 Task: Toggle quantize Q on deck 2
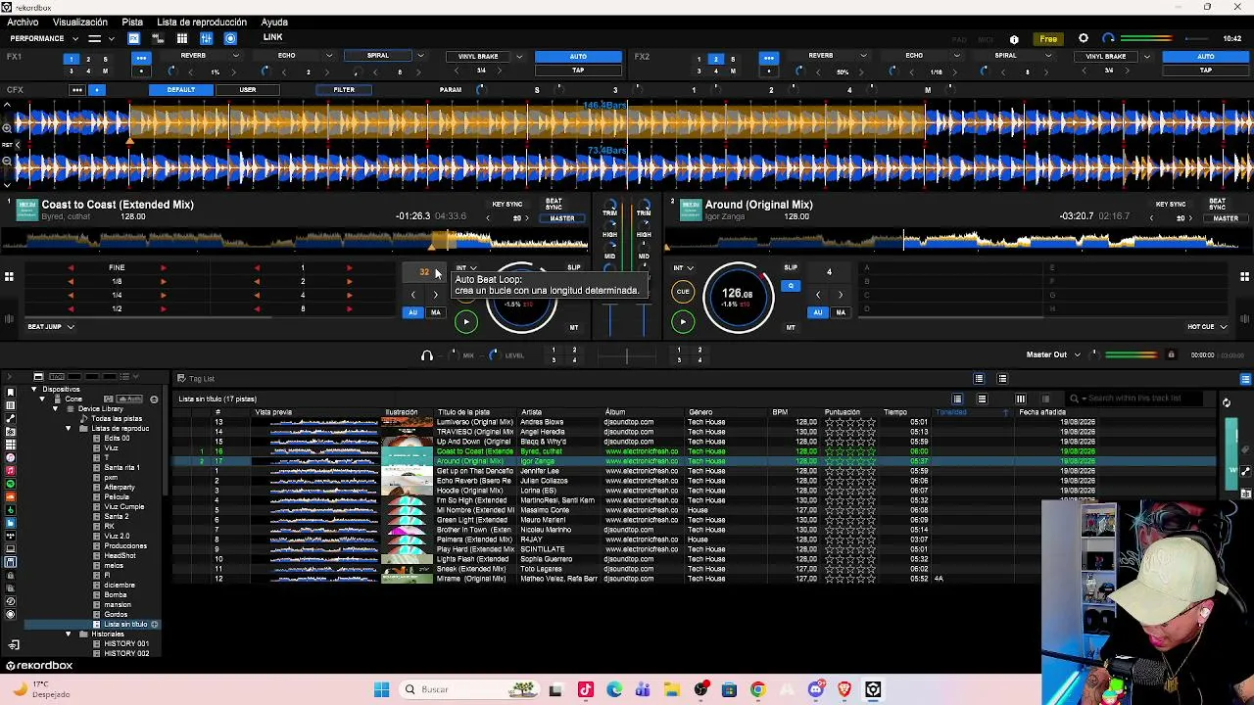791,286
